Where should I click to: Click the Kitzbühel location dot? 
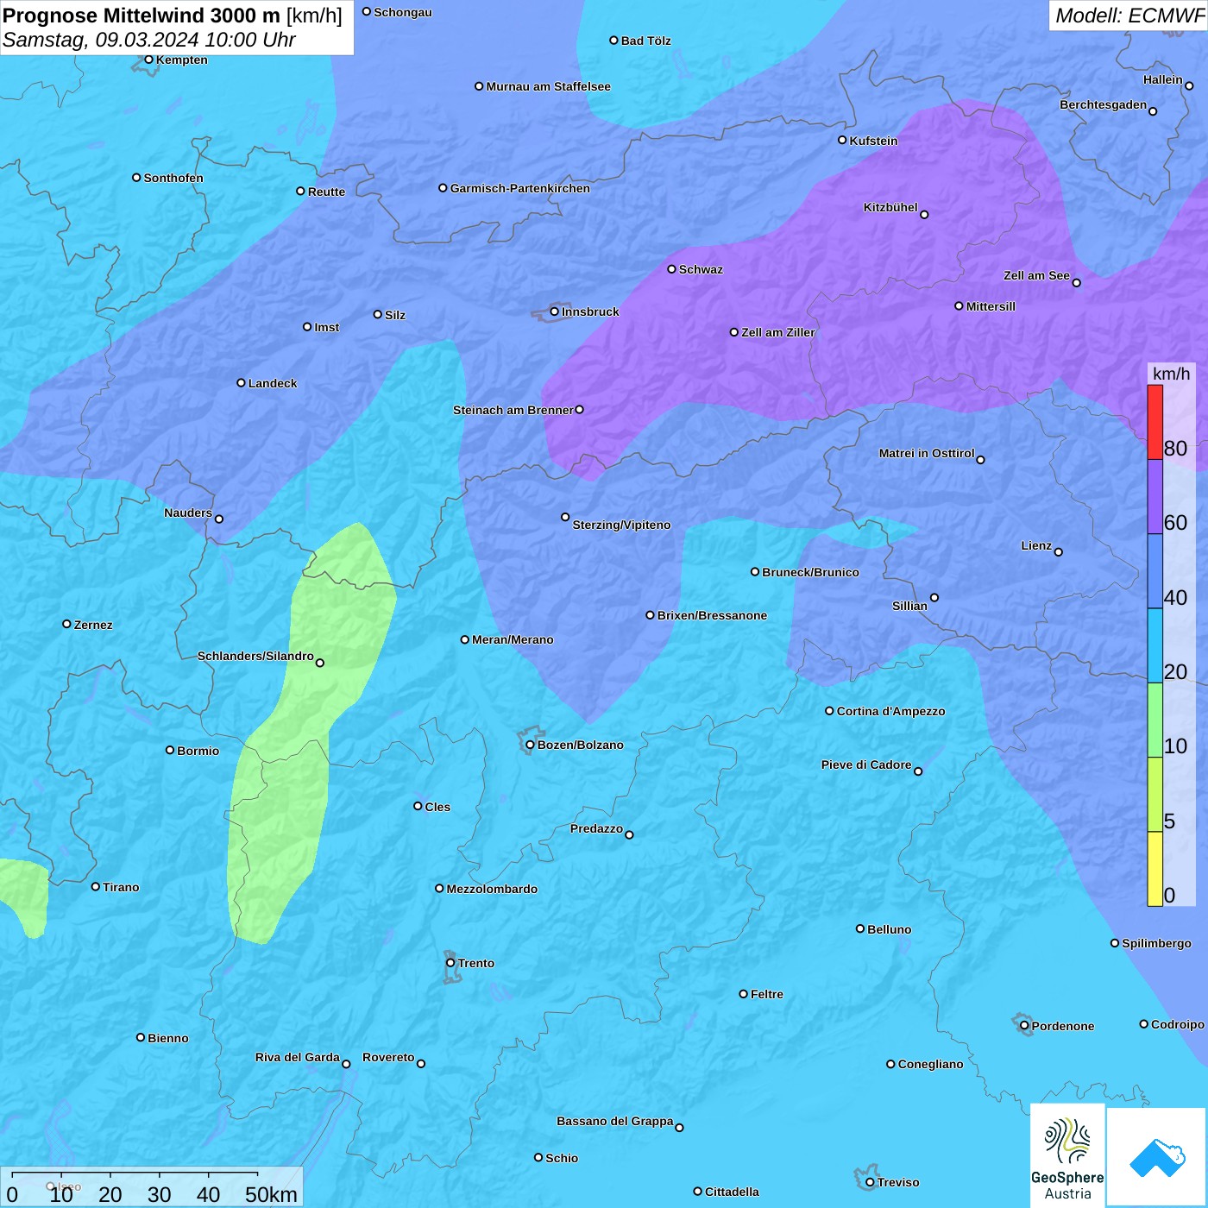924,215
